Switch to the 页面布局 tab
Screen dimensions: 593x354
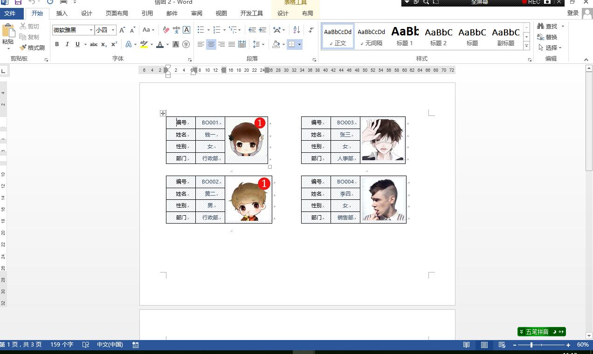point(117,14)
